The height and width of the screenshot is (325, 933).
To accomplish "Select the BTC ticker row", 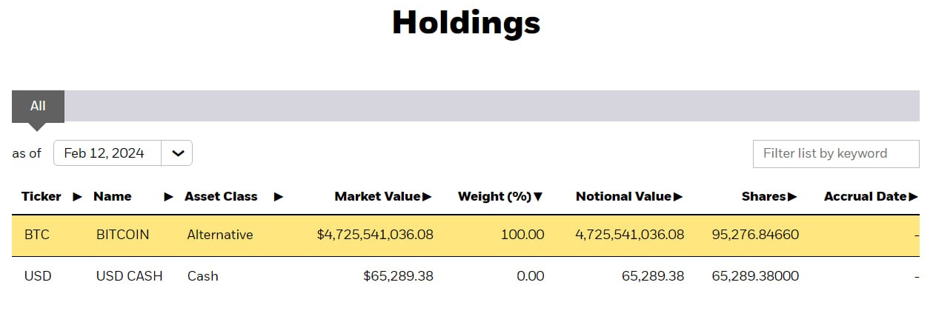I will coord(36,235).
